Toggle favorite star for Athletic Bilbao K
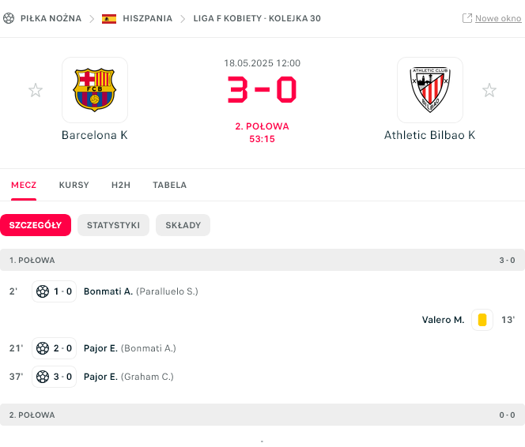 click(489, 90)
